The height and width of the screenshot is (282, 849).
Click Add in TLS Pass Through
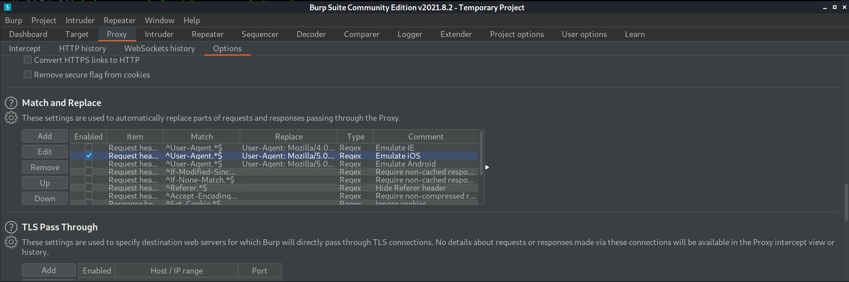[x=49, y=270]
